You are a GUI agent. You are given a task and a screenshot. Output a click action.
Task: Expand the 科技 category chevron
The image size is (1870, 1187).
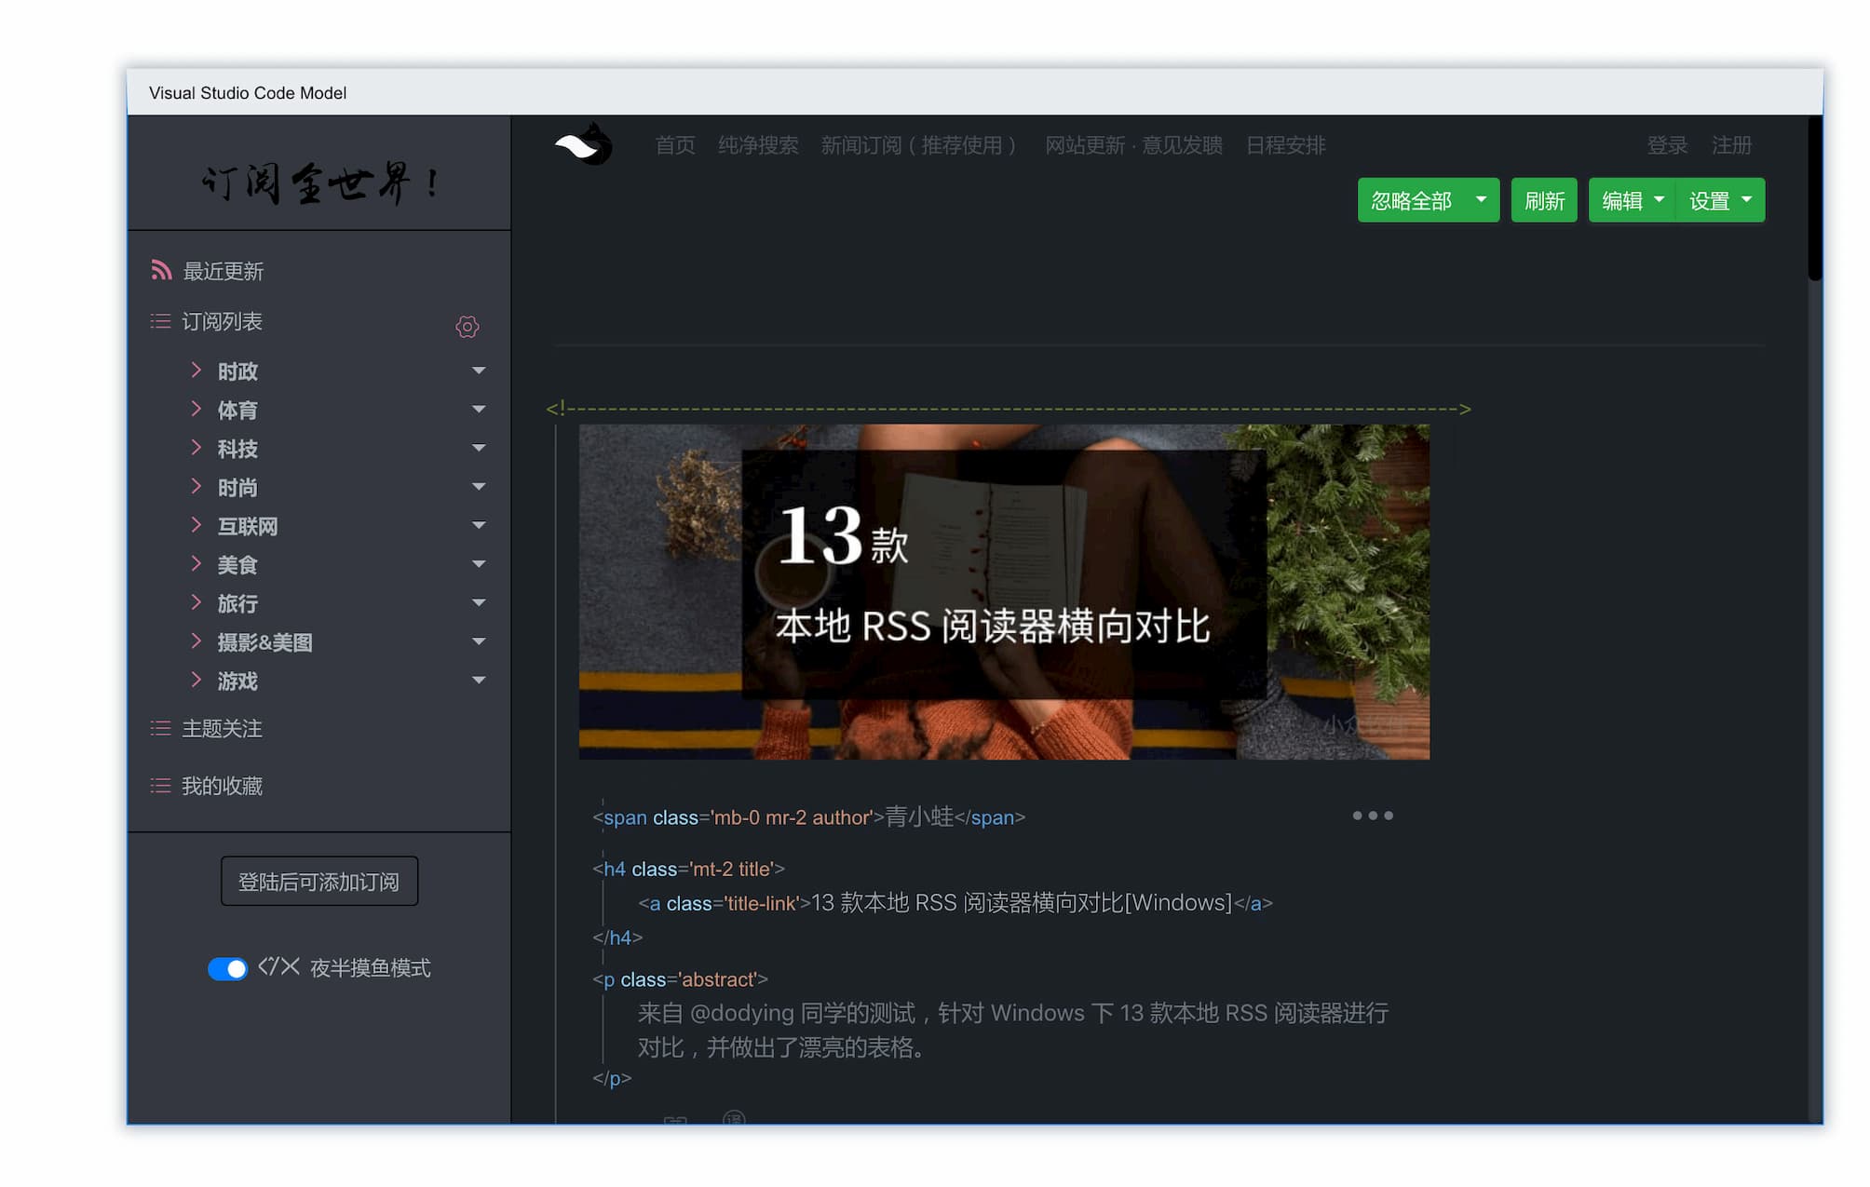click(x=196, y=448)
